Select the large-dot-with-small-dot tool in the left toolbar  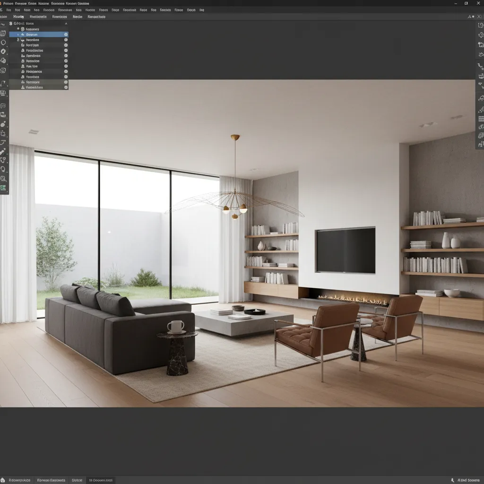[x=3, y=124]
